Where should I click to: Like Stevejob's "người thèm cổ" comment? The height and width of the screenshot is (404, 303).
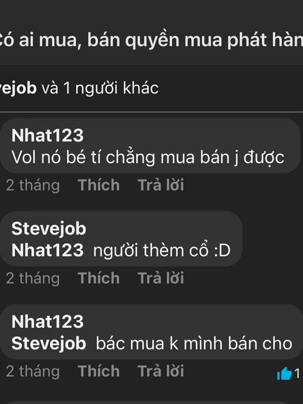(98, 278)
